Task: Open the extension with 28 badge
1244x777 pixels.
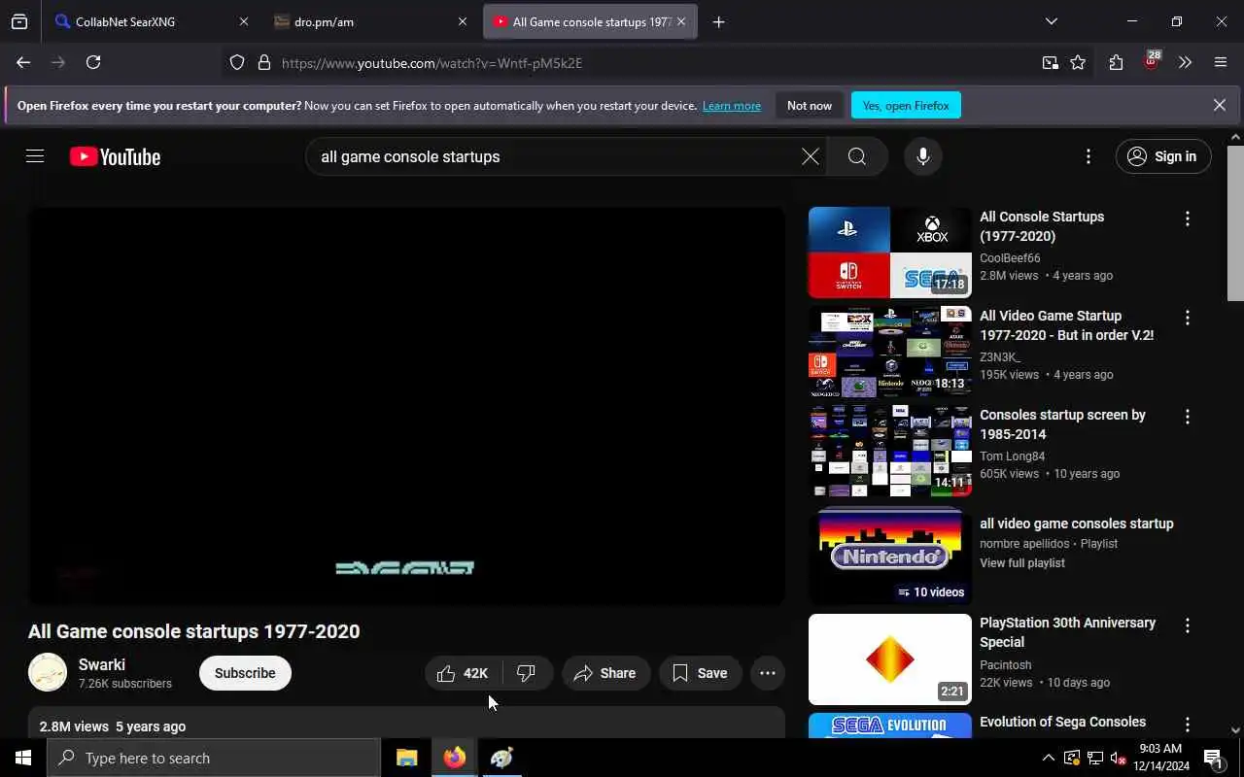Action: tap(1152, 61)
